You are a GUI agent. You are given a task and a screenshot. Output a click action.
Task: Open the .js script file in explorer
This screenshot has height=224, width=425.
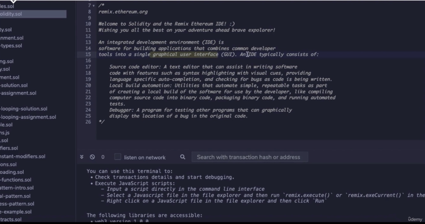pyautogui.click(x=5, y=133)
